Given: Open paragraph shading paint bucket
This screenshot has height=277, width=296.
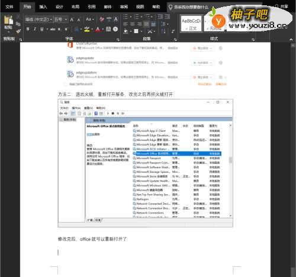Looking at the screenshot, I should click(126, 31).
